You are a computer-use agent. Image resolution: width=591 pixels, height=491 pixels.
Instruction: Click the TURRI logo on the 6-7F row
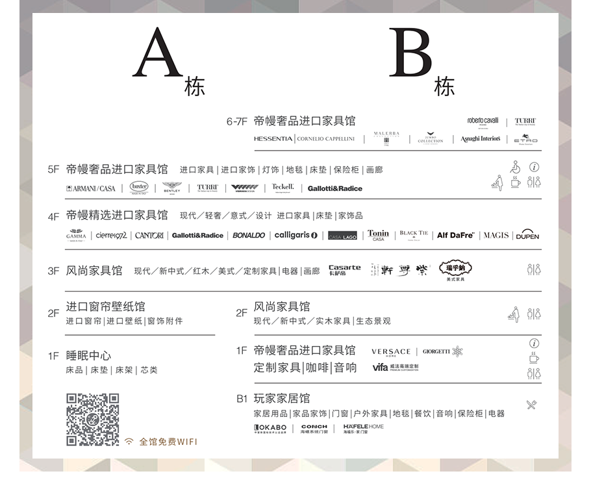525,121
